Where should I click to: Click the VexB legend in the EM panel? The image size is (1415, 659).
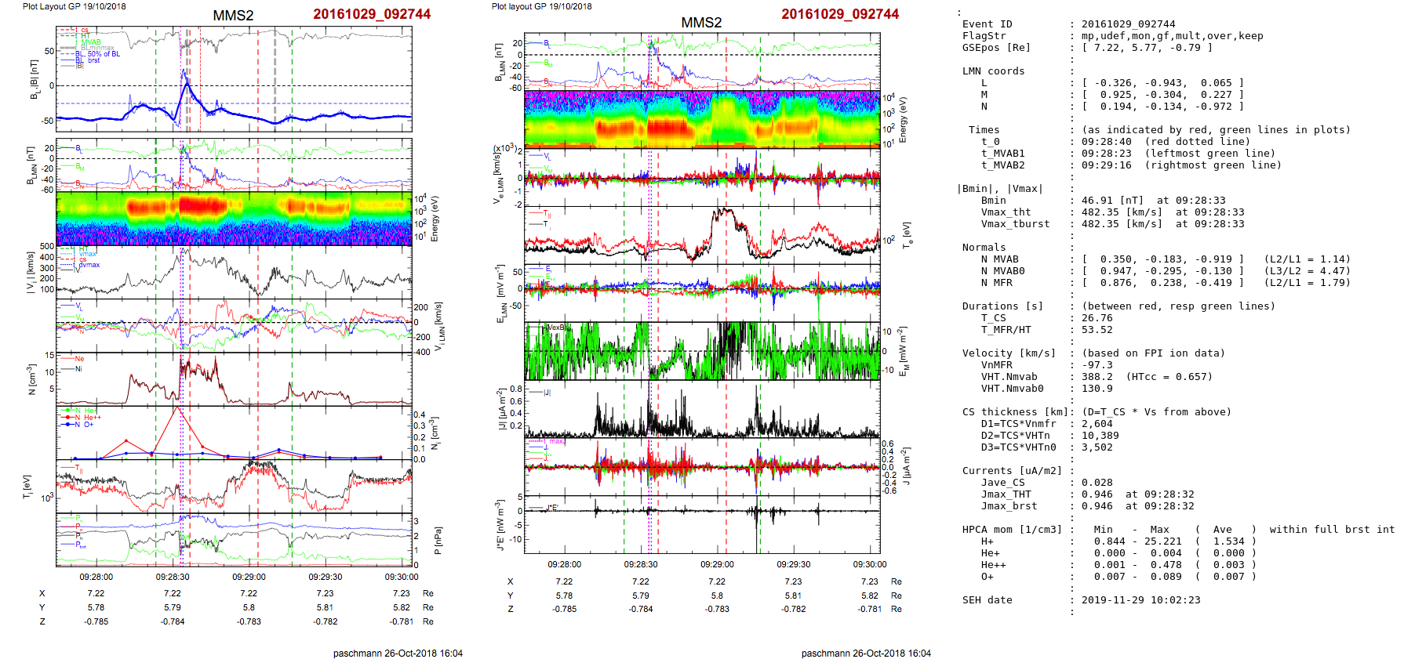[x=555, y=328]
